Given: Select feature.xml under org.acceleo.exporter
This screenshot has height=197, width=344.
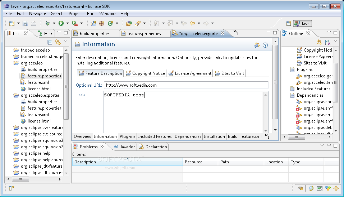Looking at the screenshot, I should click(35, 115).
